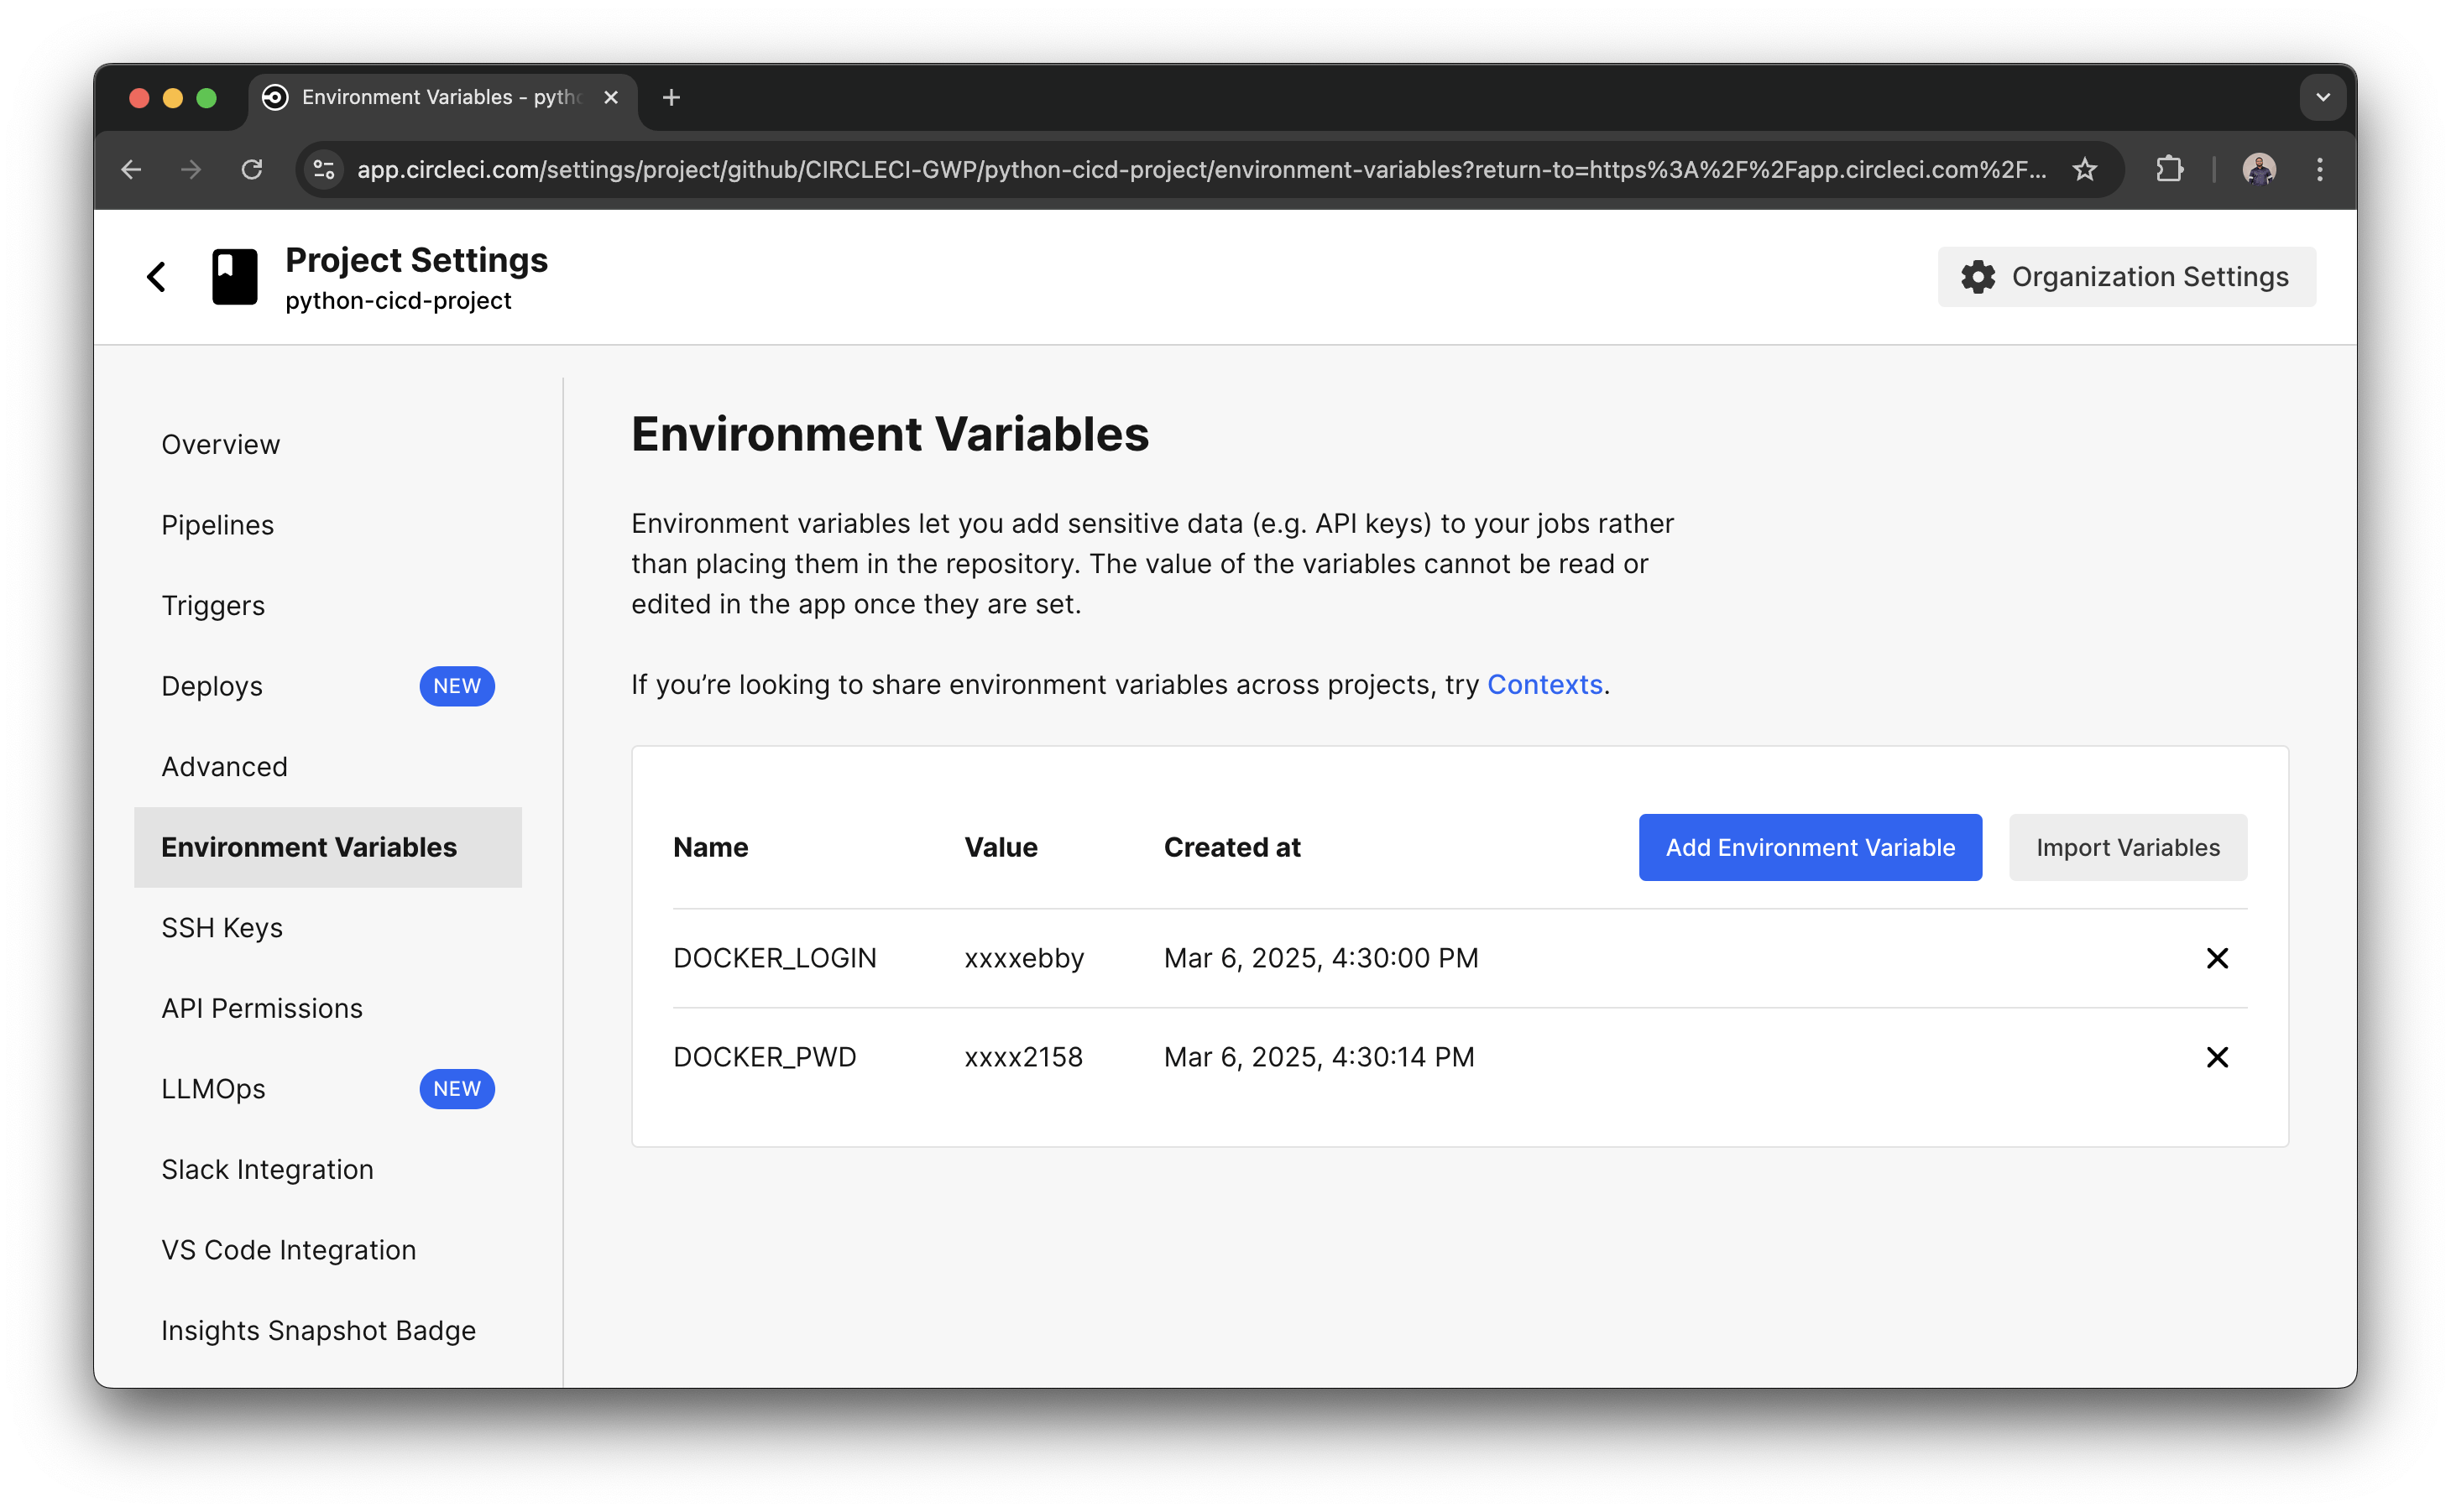Click the project bookmark icon next to Project Settings
This screenshot has height=1512, width=2451.
pos(233,276)
